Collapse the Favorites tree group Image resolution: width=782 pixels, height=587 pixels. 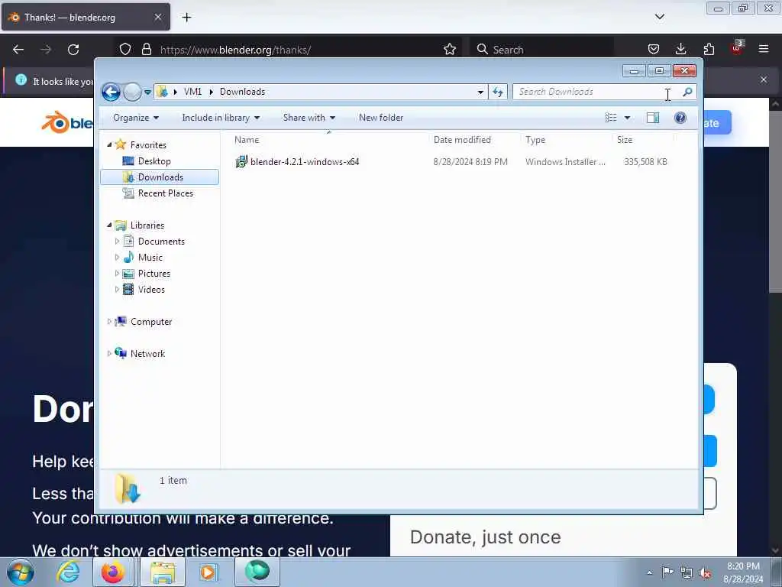(110, 144)
